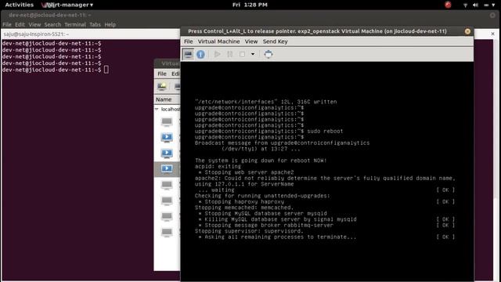The image size is (501, 282).
Task: Switch VM console to fullscreen icon
Action: tap(269, 54)
